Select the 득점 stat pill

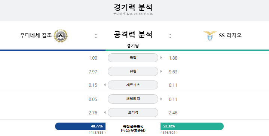(x=133, y=58)
